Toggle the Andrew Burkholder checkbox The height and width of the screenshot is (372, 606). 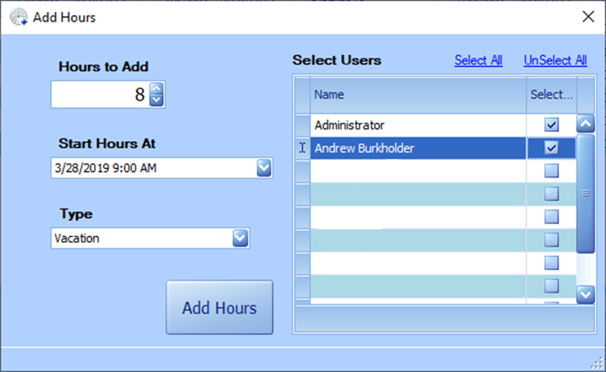point(552,148)
